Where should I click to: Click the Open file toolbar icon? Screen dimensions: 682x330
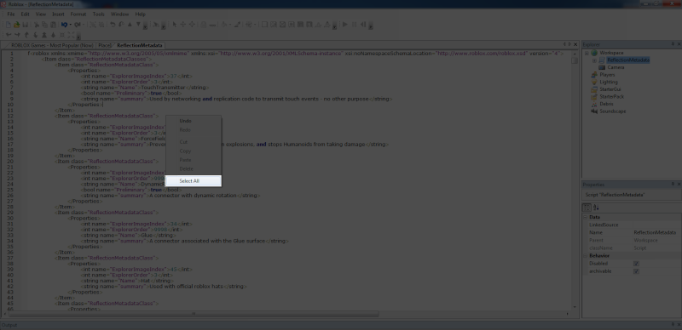pos(16,25)
